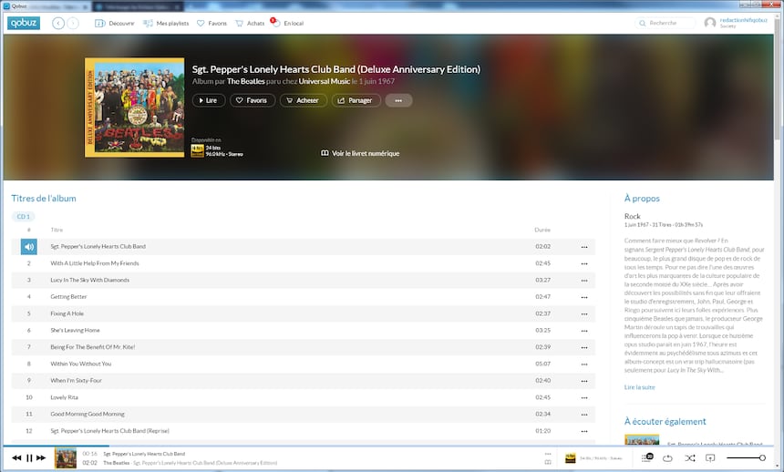Skip to next track in player
The width and height of the screenshot is (784, 472).
pos(41,457)
